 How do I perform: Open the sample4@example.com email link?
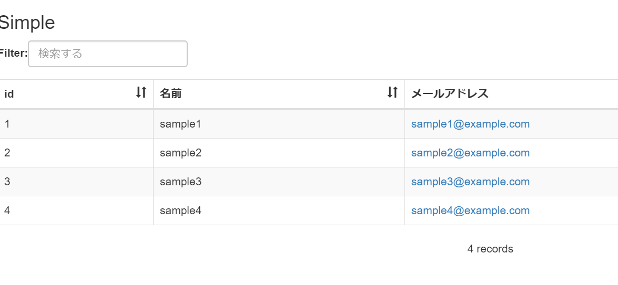click(x=470, y=210)
